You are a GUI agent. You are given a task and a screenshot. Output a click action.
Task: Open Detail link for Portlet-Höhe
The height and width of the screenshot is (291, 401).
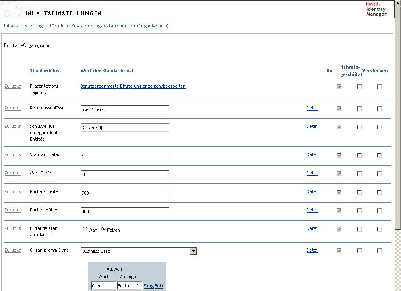pyautogui.click(x=312, y=210)
